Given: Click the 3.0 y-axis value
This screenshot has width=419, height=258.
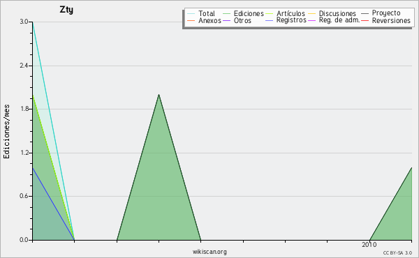Looking at the screenshot, I should tap(24, 22).
